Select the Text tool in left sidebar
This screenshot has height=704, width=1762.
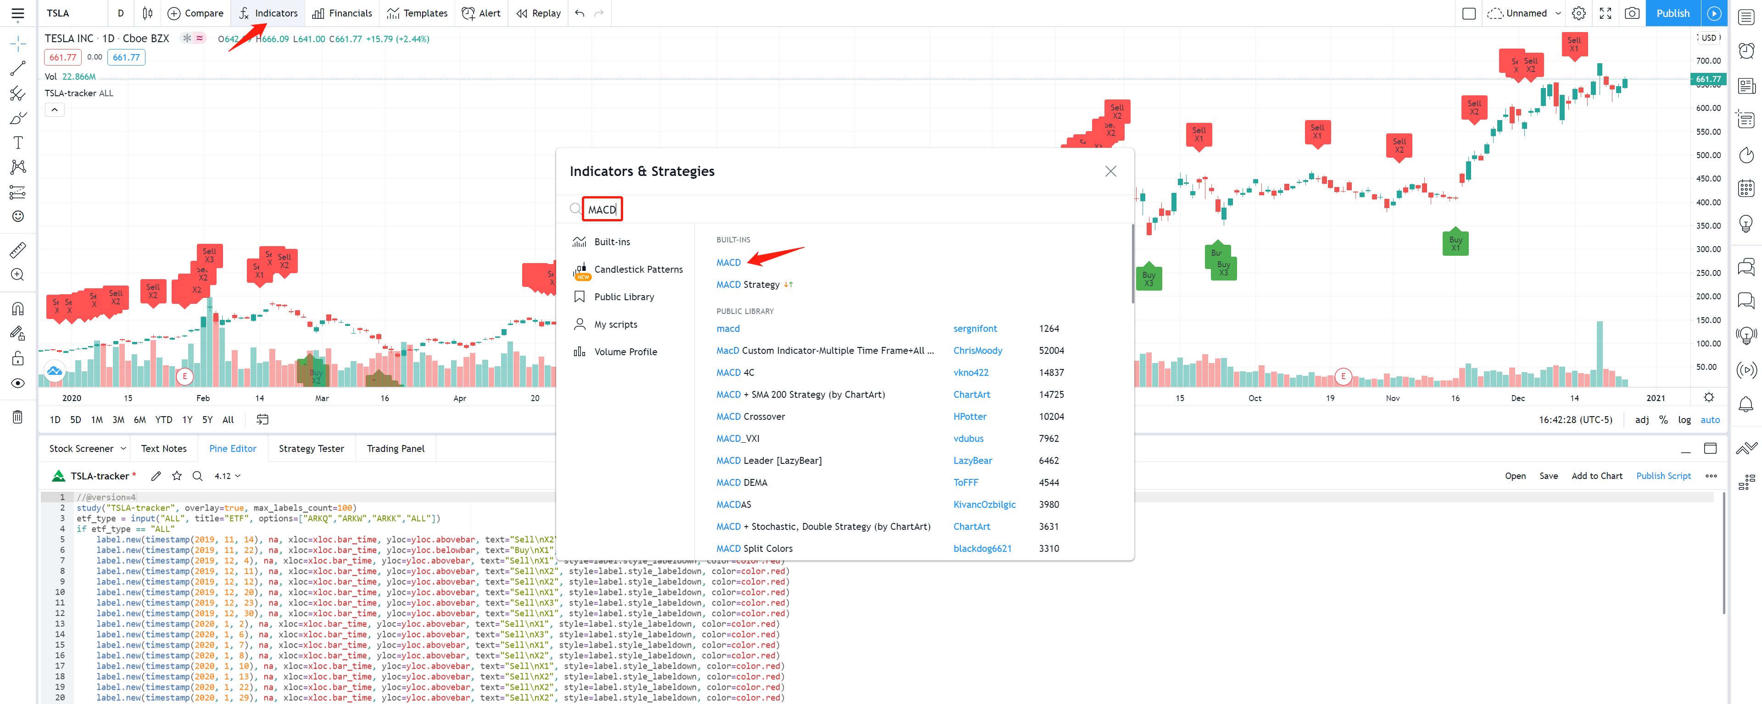18,142
